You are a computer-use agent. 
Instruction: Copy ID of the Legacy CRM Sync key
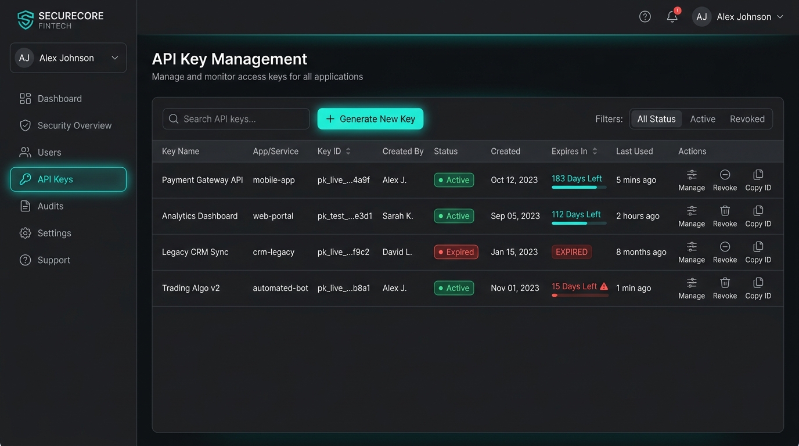758,252
